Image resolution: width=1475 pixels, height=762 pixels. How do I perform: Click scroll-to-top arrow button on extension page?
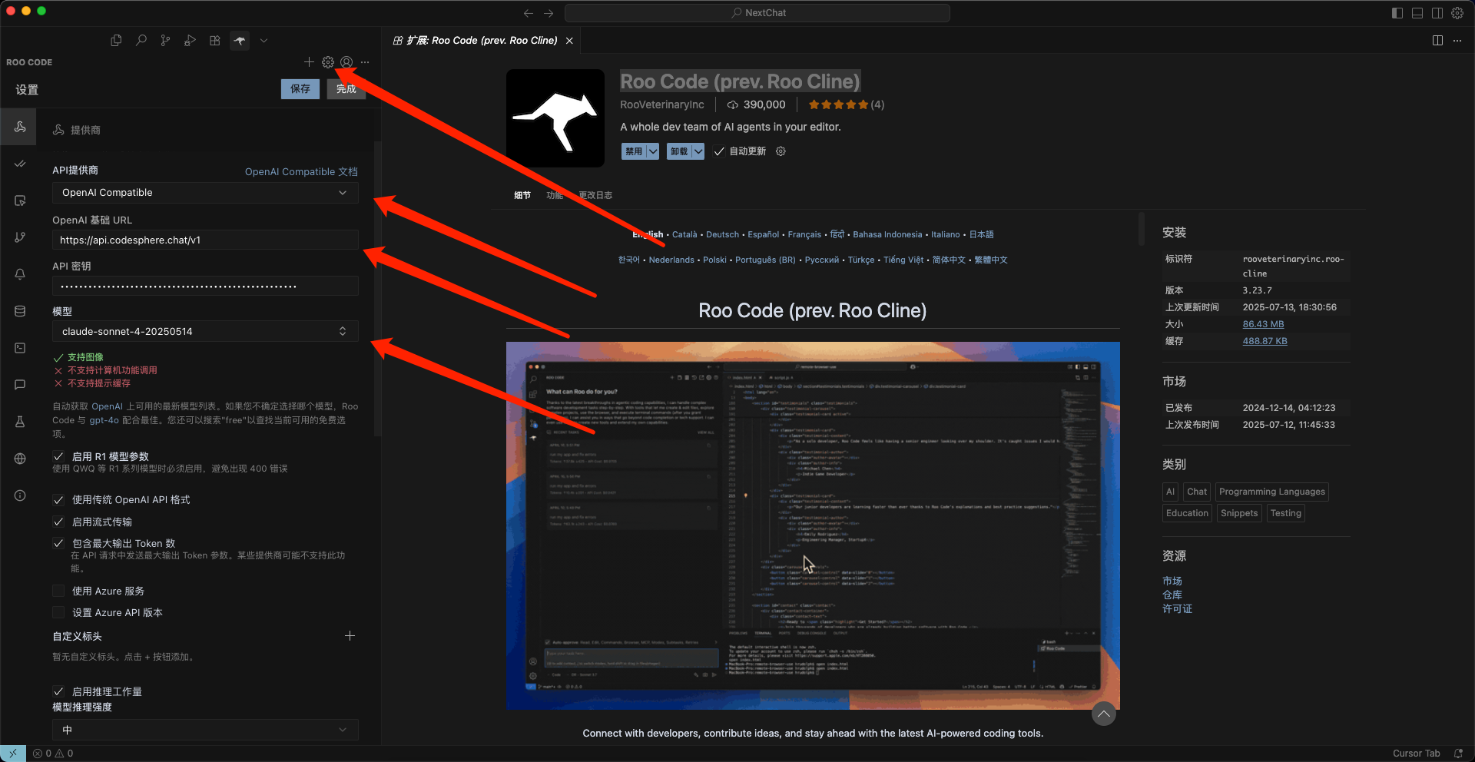point(1103,714)
